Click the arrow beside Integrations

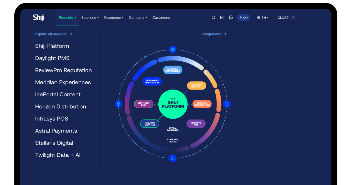[224, 34]
